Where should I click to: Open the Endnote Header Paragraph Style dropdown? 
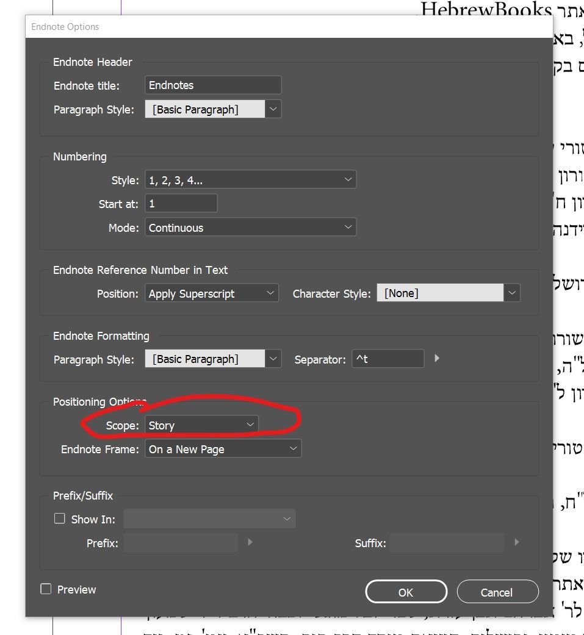point(273,110)
